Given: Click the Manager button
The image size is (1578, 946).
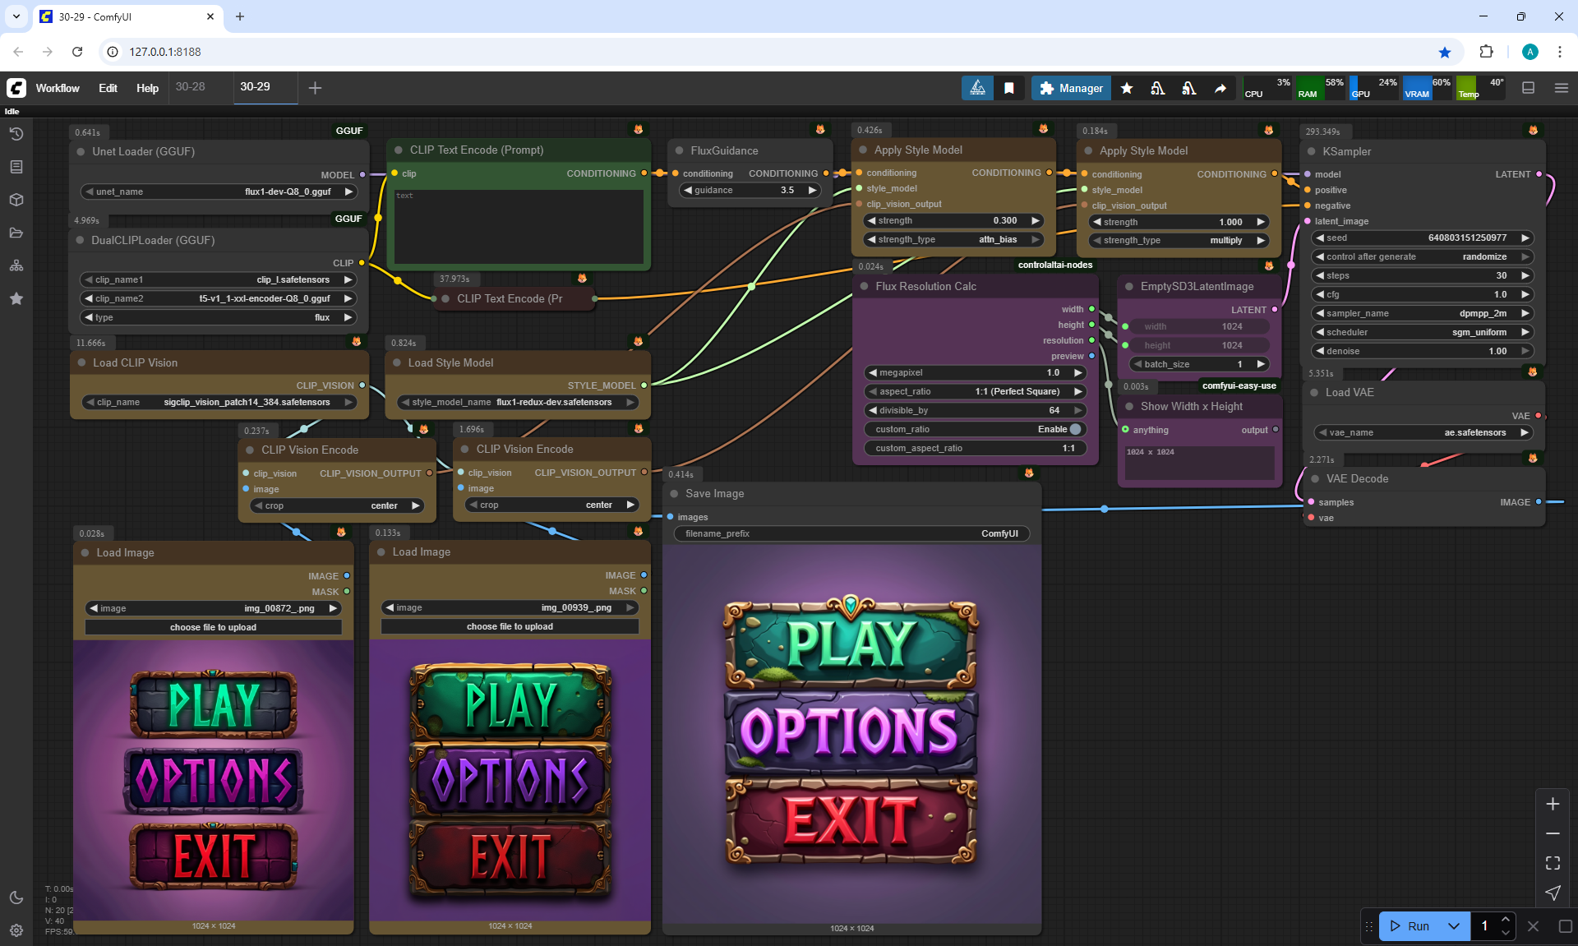Looking at the screenshot, I should pyautogui.click(x=1071, y=88).
